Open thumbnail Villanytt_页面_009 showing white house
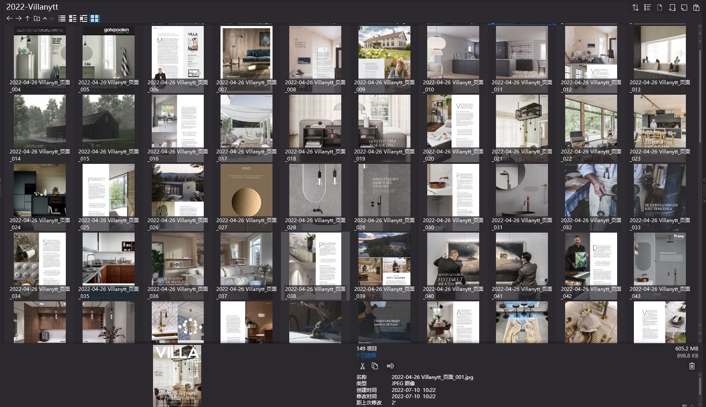The height and width of the screenshot is (407, 706). click(x=384, y=52)
